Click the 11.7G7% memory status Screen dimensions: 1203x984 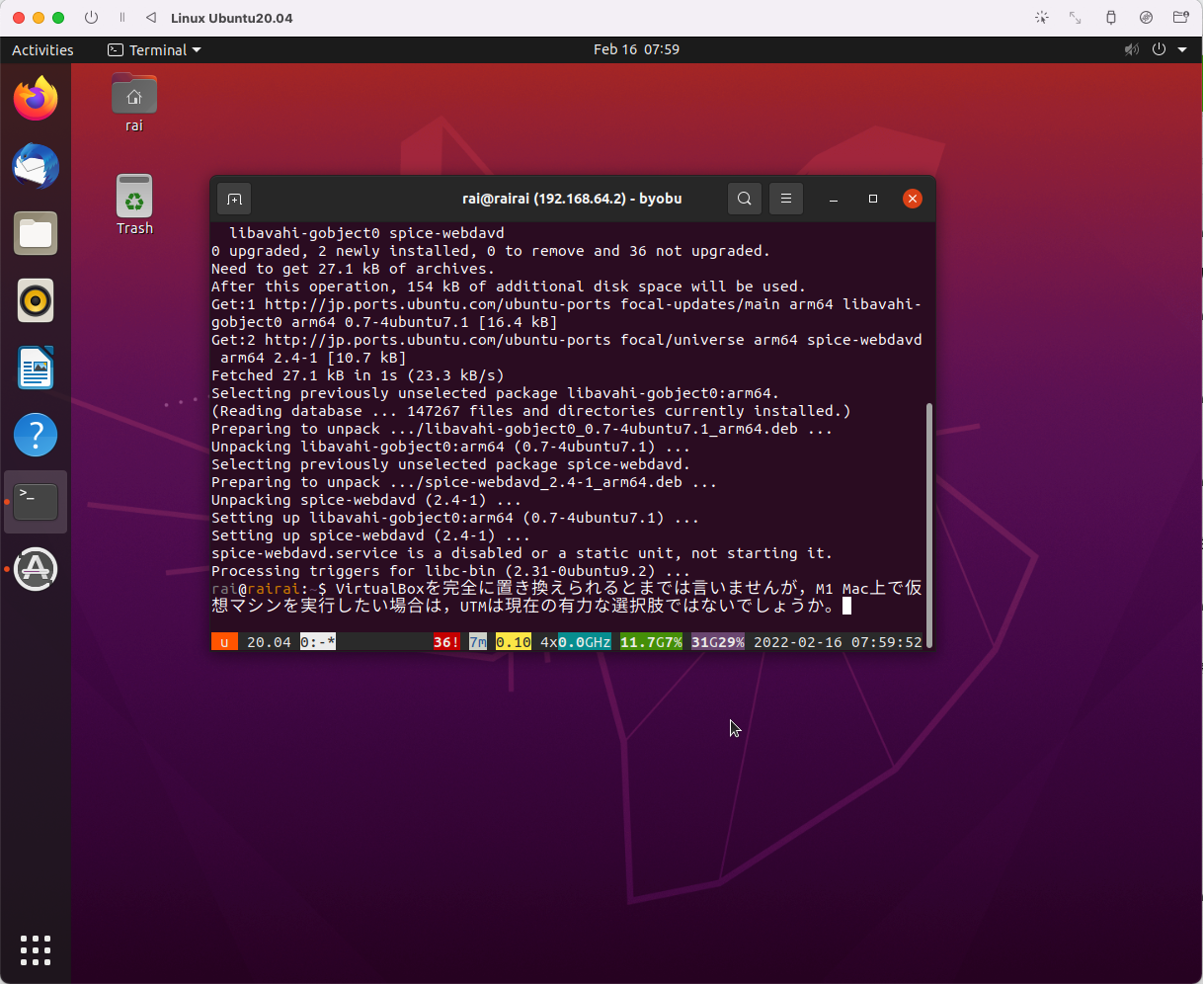(651, 642)
